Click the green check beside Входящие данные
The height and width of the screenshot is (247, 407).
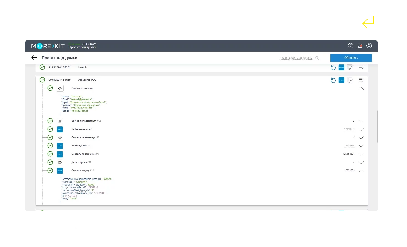click(50, 88)
